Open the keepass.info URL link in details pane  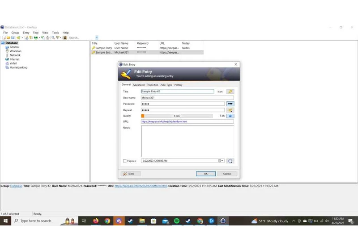pos(141,186)
